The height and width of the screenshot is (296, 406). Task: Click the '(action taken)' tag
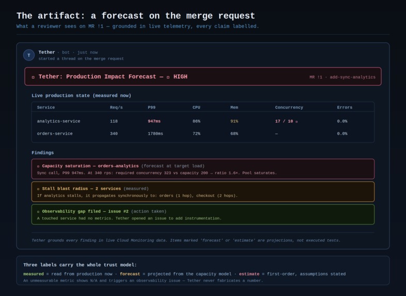click(x=149, y=212)
